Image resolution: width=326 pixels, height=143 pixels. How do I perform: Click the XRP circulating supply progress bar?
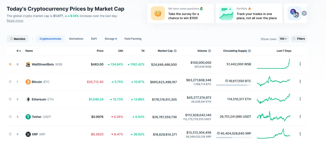click(x=234, y=137)
